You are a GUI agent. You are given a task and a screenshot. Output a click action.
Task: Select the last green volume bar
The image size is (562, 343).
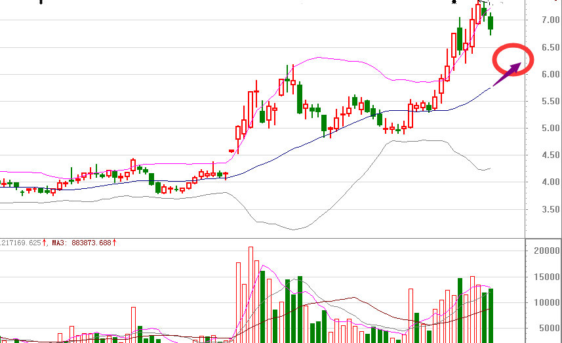[491, 315]
